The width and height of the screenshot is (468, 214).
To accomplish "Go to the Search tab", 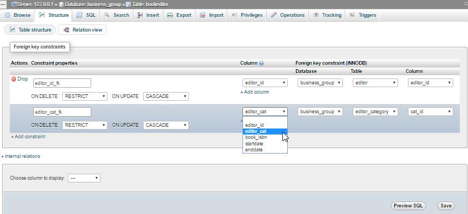I will pyautogui.click(x=116, y=15).
